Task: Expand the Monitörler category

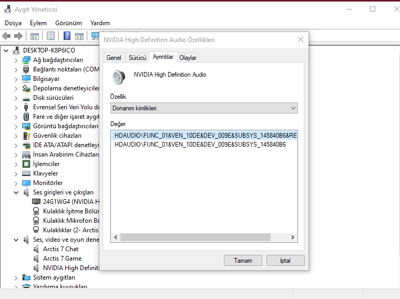Action: pos(16,183)
